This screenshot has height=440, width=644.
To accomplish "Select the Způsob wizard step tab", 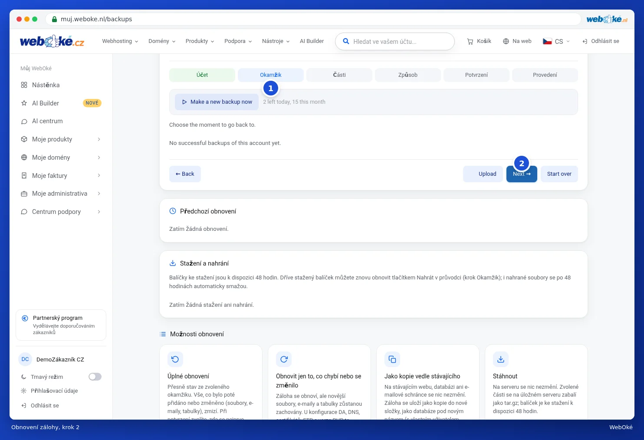I will click(408, 75).
